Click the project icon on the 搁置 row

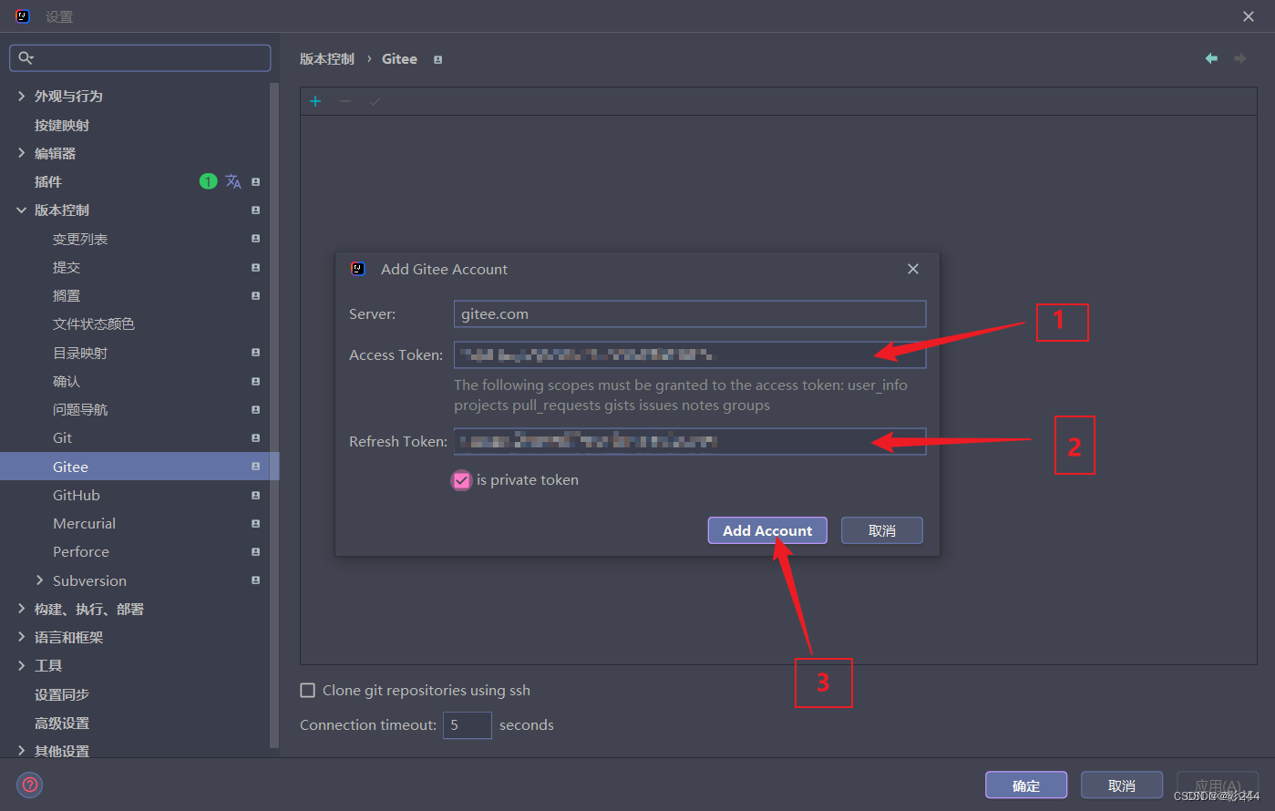point(255,295)
